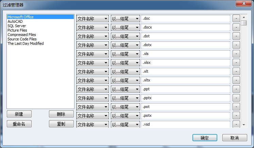Click the .docx text field
Screen dimensions: 254x148
point(186,27)
